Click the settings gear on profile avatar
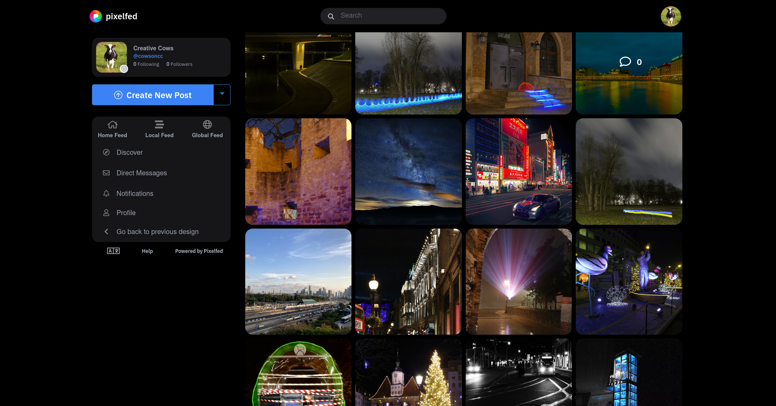The width and height of the screenshot is (776, 406). coord(124,69)
